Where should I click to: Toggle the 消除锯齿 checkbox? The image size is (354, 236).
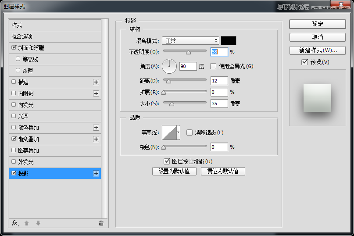click(190, 132)
